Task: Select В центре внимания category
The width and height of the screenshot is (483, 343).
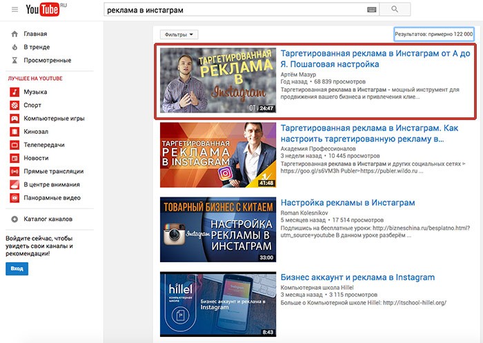Action: [x=52, y=184]
